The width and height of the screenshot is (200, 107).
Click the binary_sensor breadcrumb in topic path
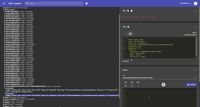tap(138, 17)
